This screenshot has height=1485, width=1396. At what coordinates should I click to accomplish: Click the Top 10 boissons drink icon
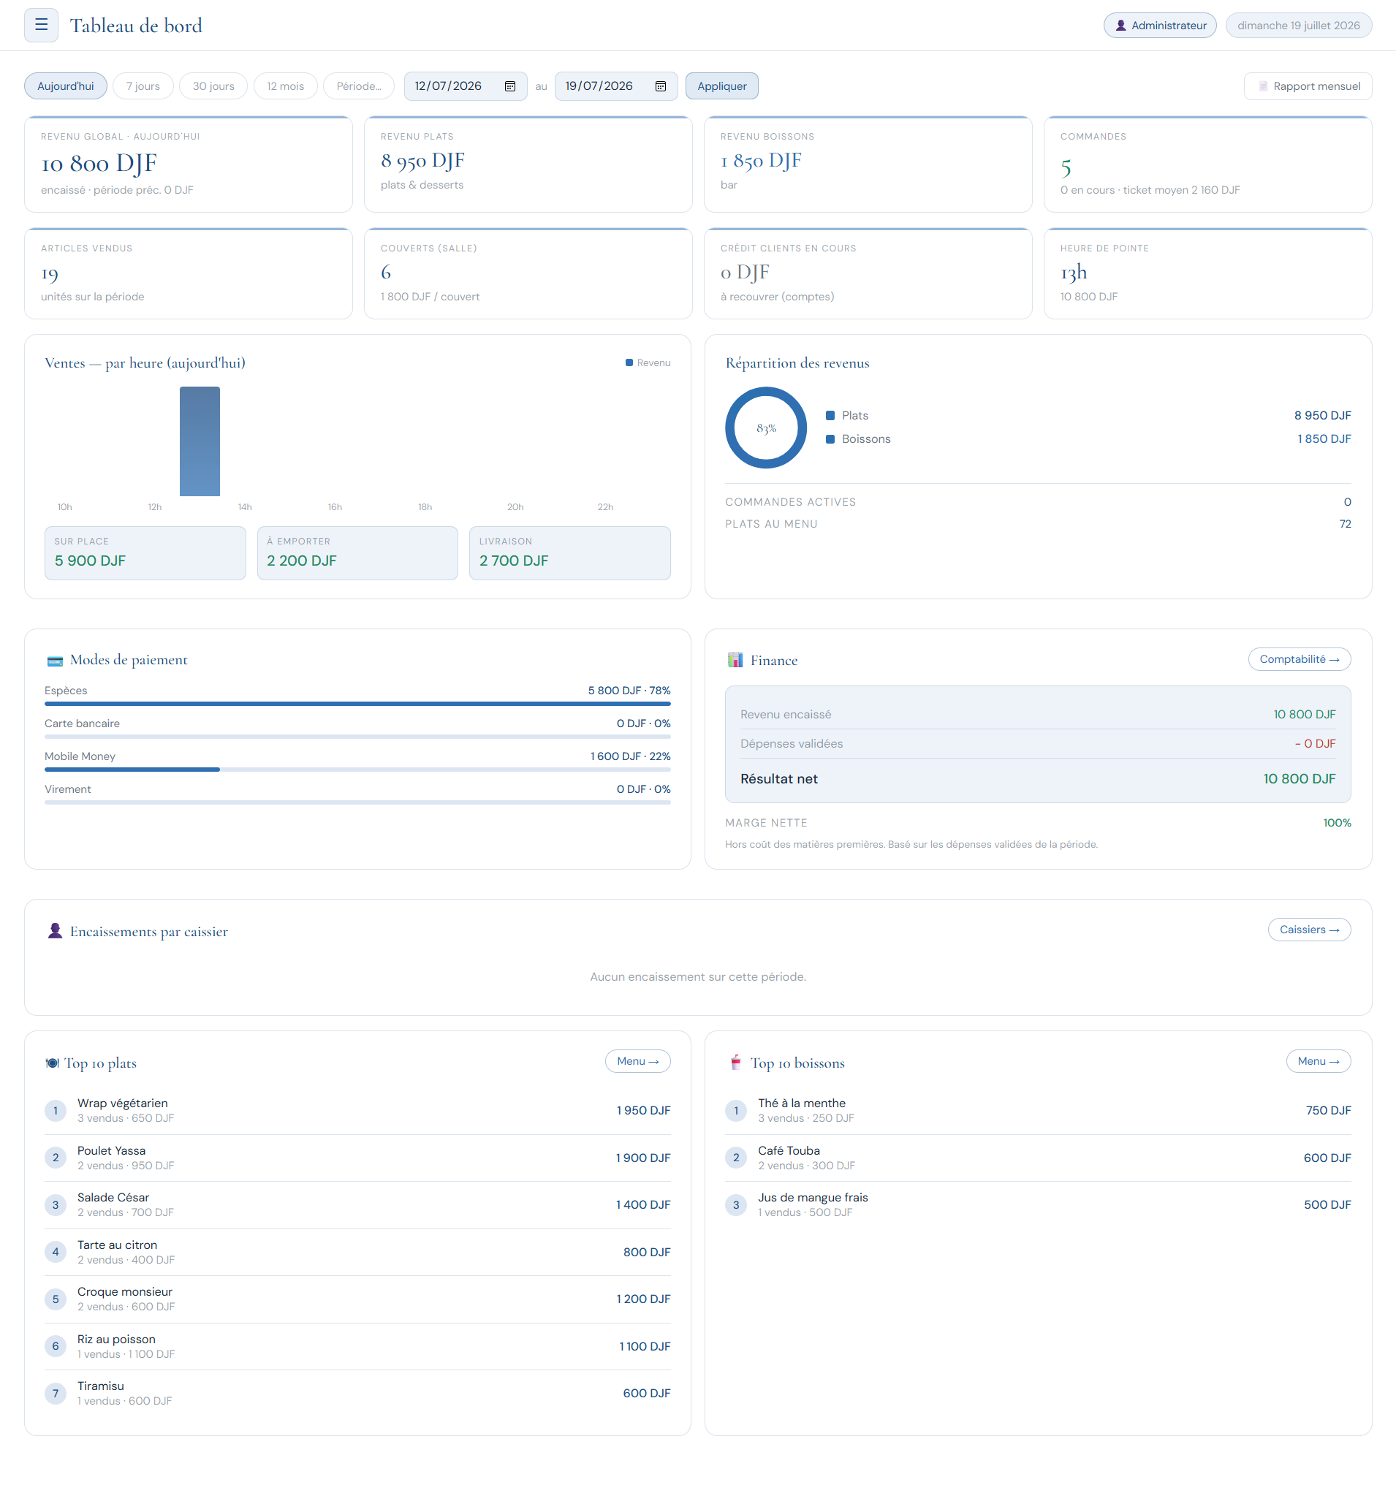point(735,1062)
